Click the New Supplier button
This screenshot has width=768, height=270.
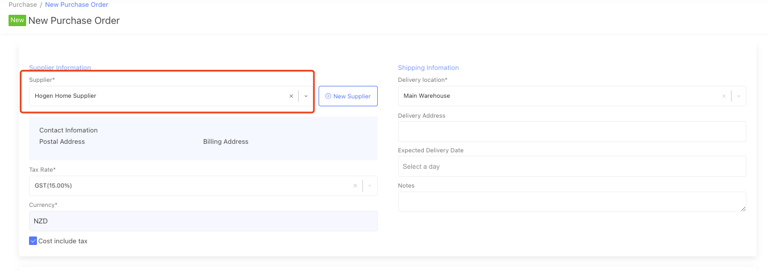348,96
